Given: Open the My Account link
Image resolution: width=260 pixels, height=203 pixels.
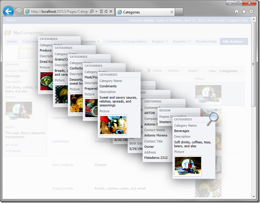Looking at the screenshot, I should 216,20.
